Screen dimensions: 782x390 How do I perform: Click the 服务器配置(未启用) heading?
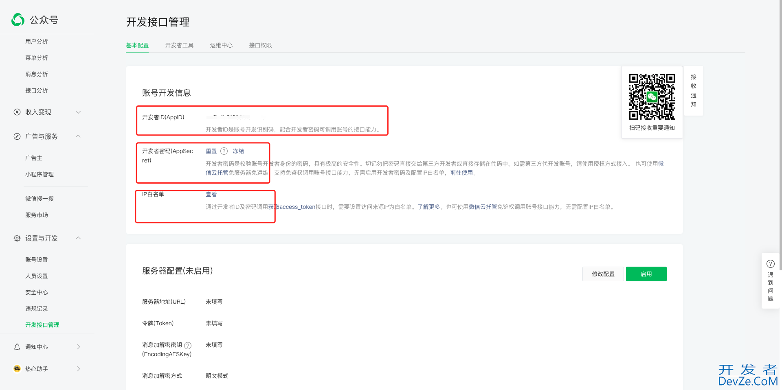(178, 271)
